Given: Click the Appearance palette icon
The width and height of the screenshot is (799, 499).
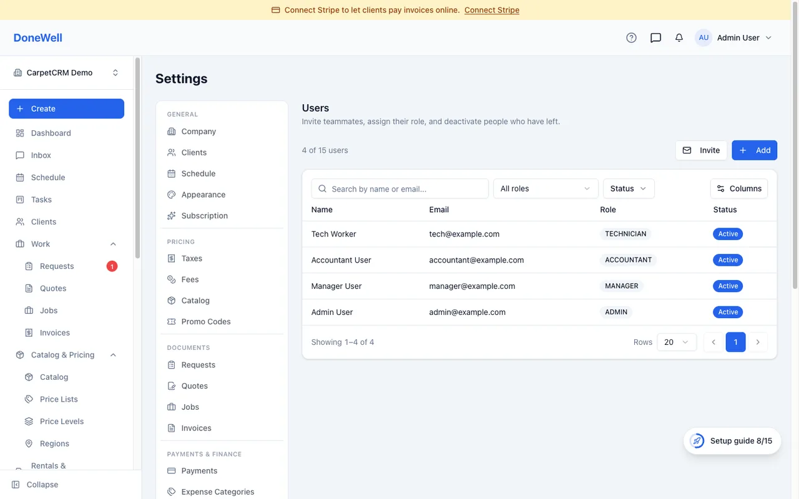Looking at the screenshot, I should click(x=172, y=195).
